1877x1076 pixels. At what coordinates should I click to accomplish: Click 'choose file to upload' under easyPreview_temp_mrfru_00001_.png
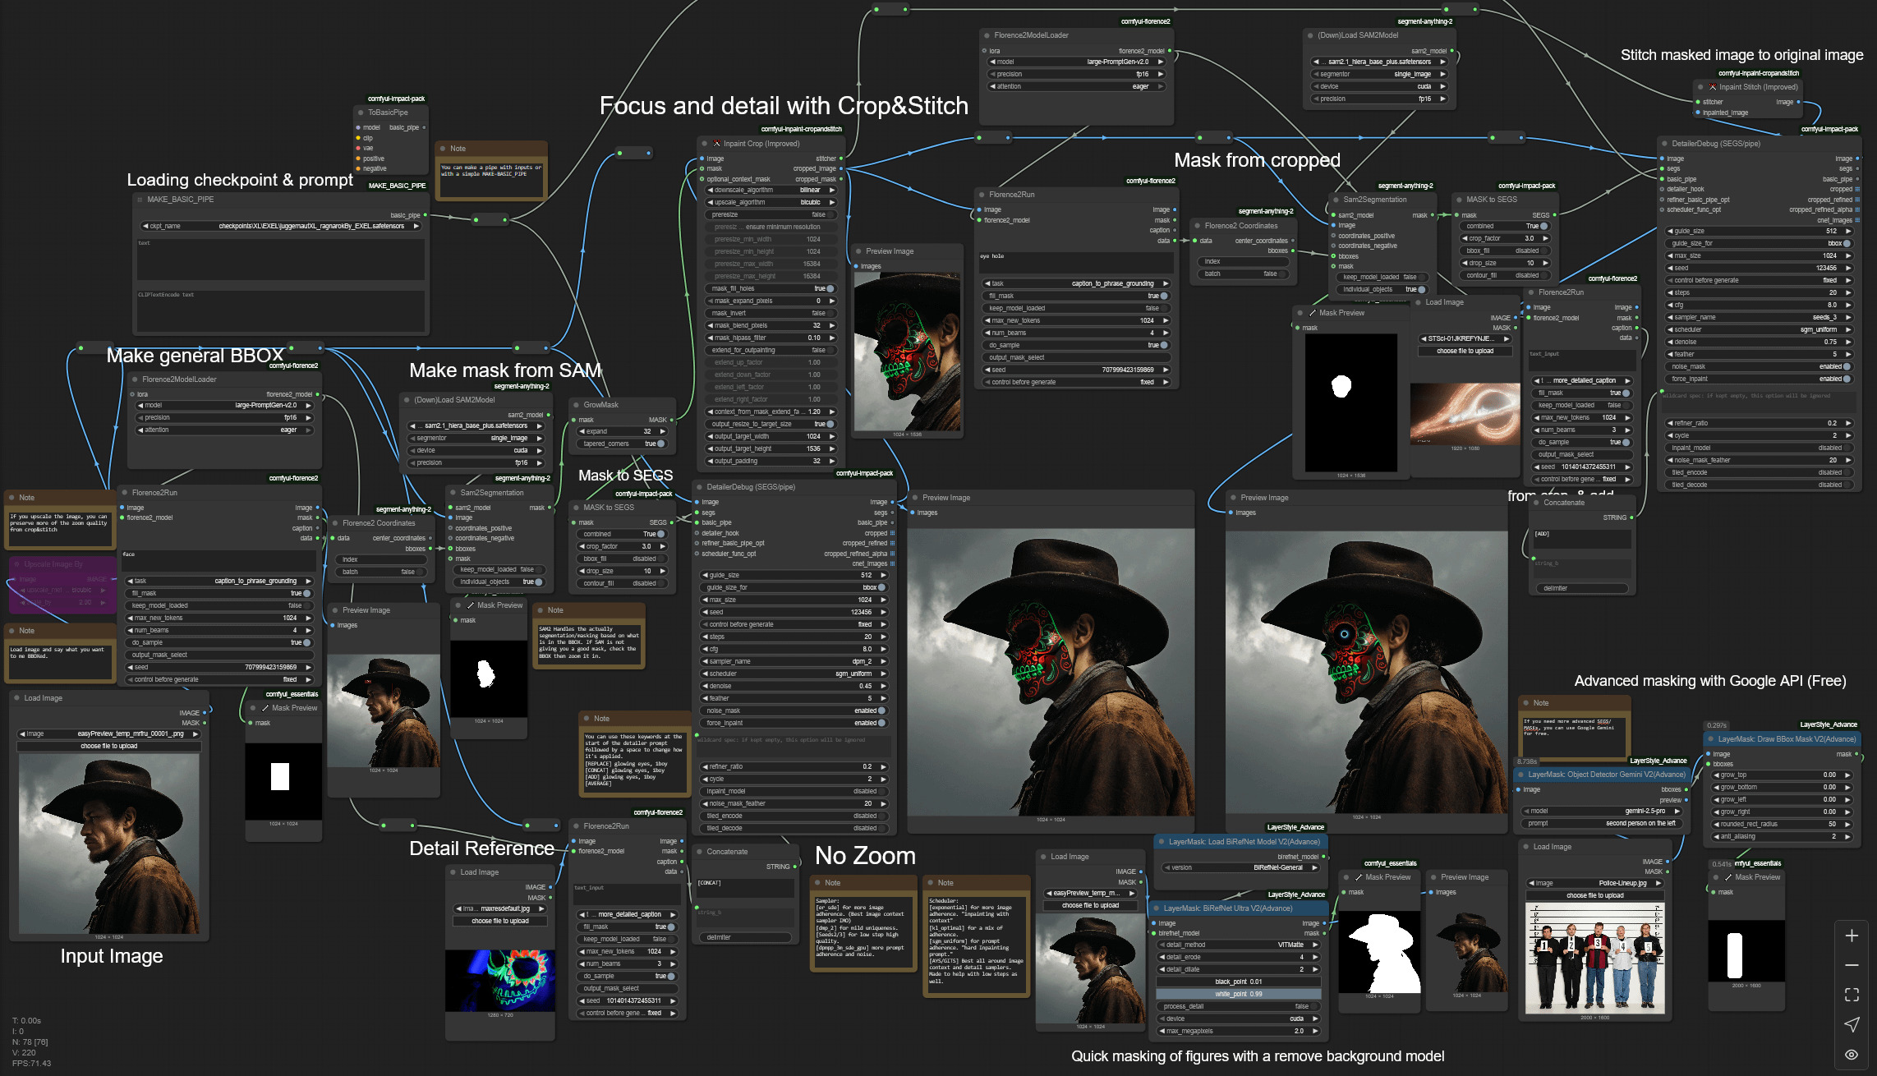tap(109, 746)
